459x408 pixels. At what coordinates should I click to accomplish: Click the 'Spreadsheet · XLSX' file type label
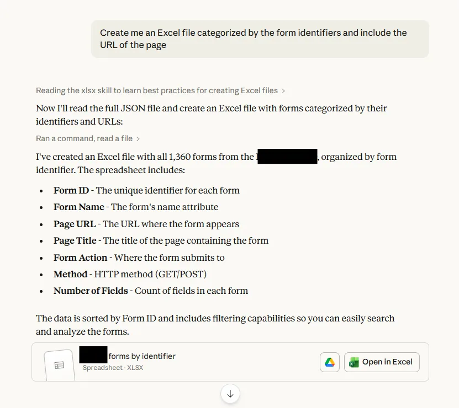pyautogui.click(x=113, y=368)
